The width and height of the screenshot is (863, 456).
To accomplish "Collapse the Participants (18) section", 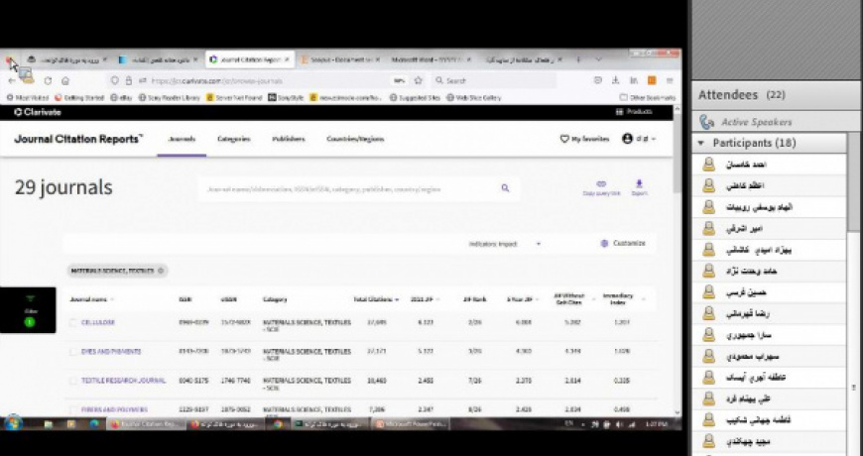I will click(x=701, y=143).
